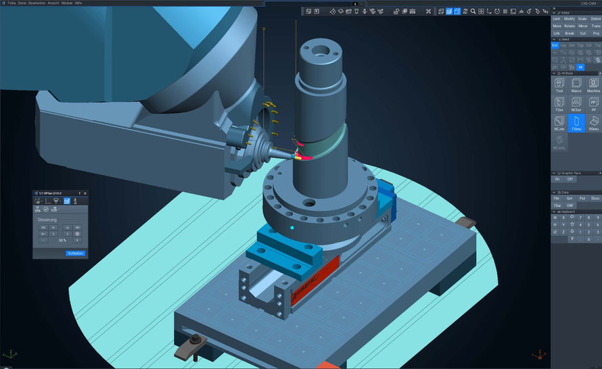Viewport: 602px width, 369px height.
Task: Collapse the Keyboard panel section
Action: coord(554,212)
